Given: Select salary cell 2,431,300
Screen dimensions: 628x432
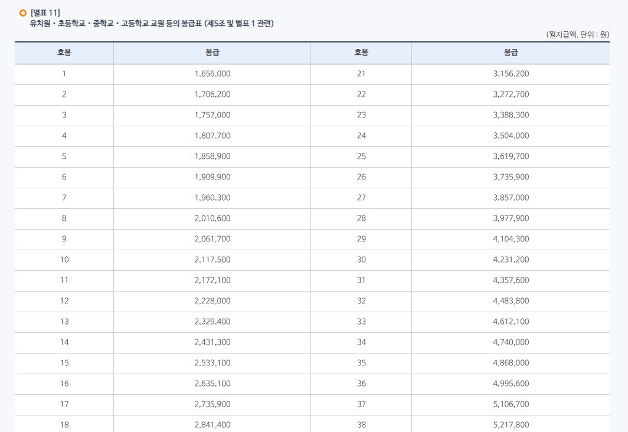Looking at the screenshot, I should (212, 342).
